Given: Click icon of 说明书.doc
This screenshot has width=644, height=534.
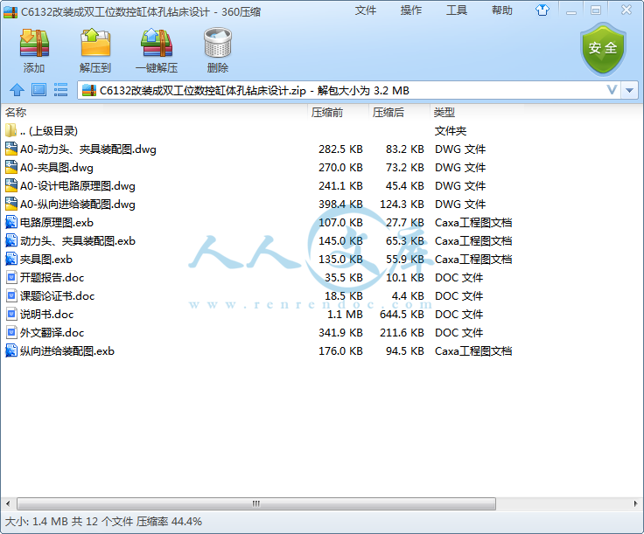Looking at the screenshot, I should click(x=11, y=314).
